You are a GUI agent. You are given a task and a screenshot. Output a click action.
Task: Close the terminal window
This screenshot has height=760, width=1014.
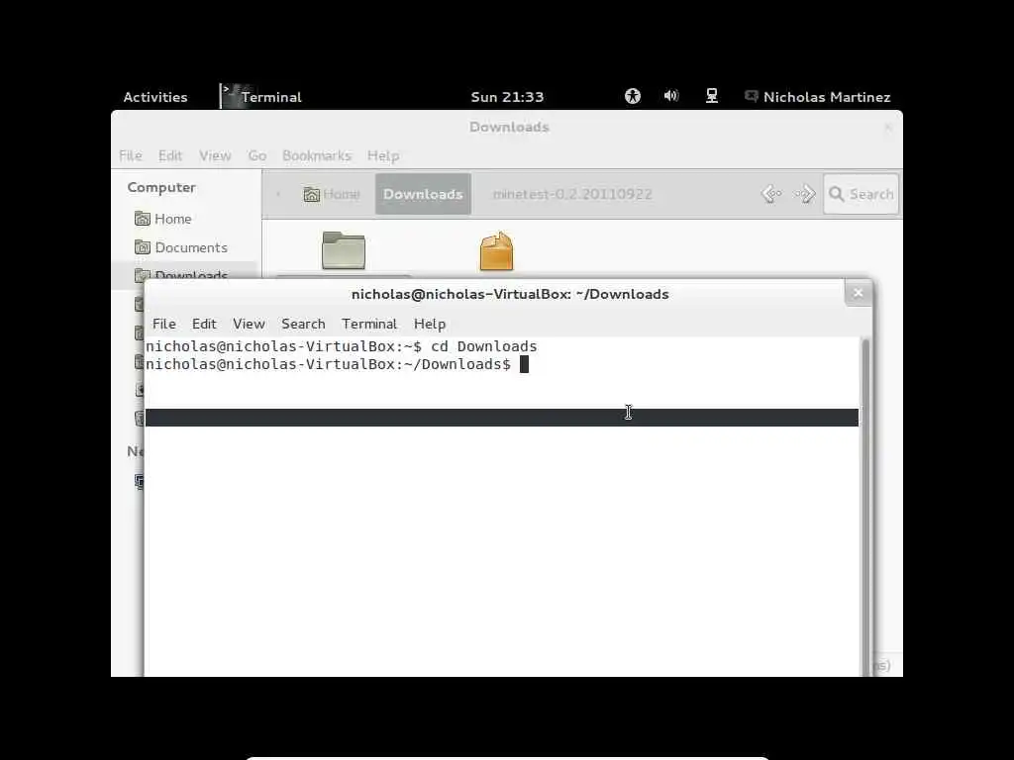(x=859, y=293)
